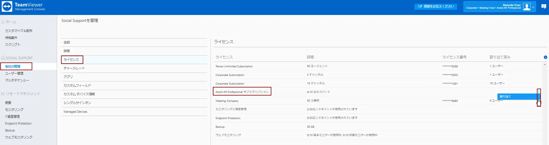Viewport: 549px width, 145px height.
Task: Switch to the チャージレート tab
Action: point(134,68)
